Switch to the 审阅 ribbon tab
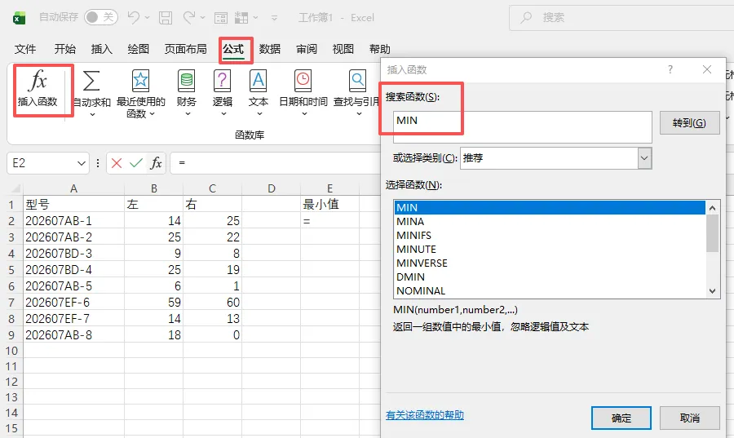The height and width of the screenshot is (438, 734). coord(307,49)
